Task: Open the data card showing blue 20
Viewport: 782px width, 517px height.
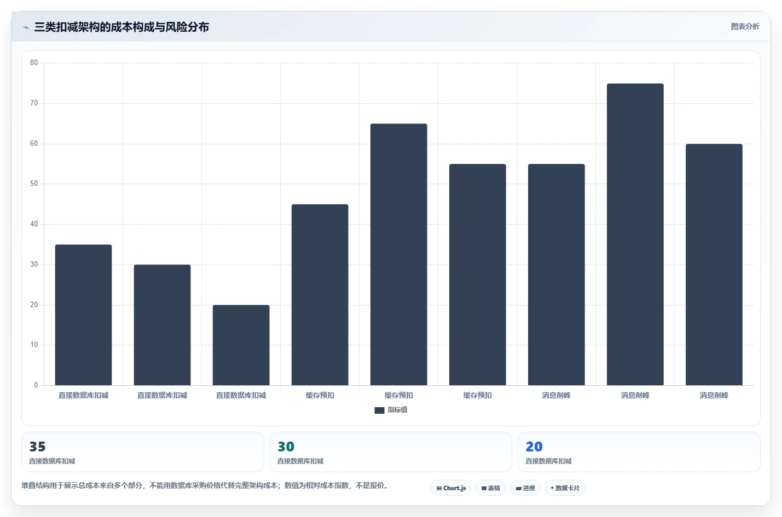Action: (x=639, y=452)
